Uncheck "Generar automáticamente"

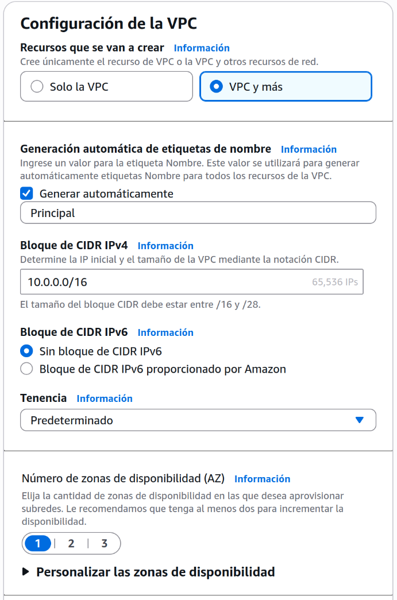(x=26, y=193)
